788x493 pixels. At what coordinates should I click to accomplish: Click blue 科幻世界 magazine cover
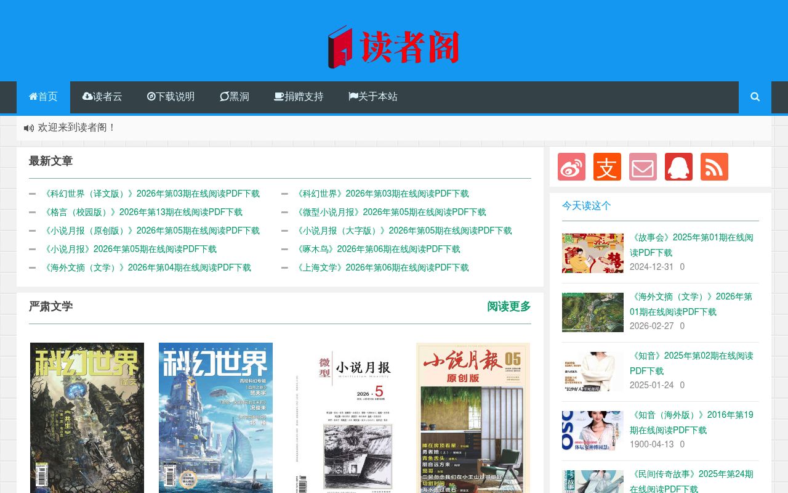point(215,418)
